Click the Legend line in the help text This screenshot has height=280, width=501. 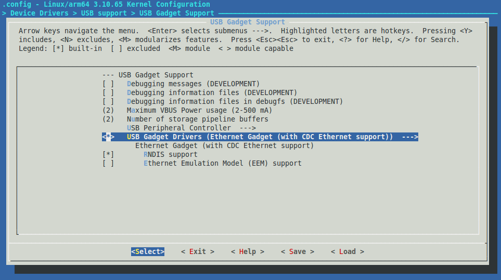(x=156, y=48)
